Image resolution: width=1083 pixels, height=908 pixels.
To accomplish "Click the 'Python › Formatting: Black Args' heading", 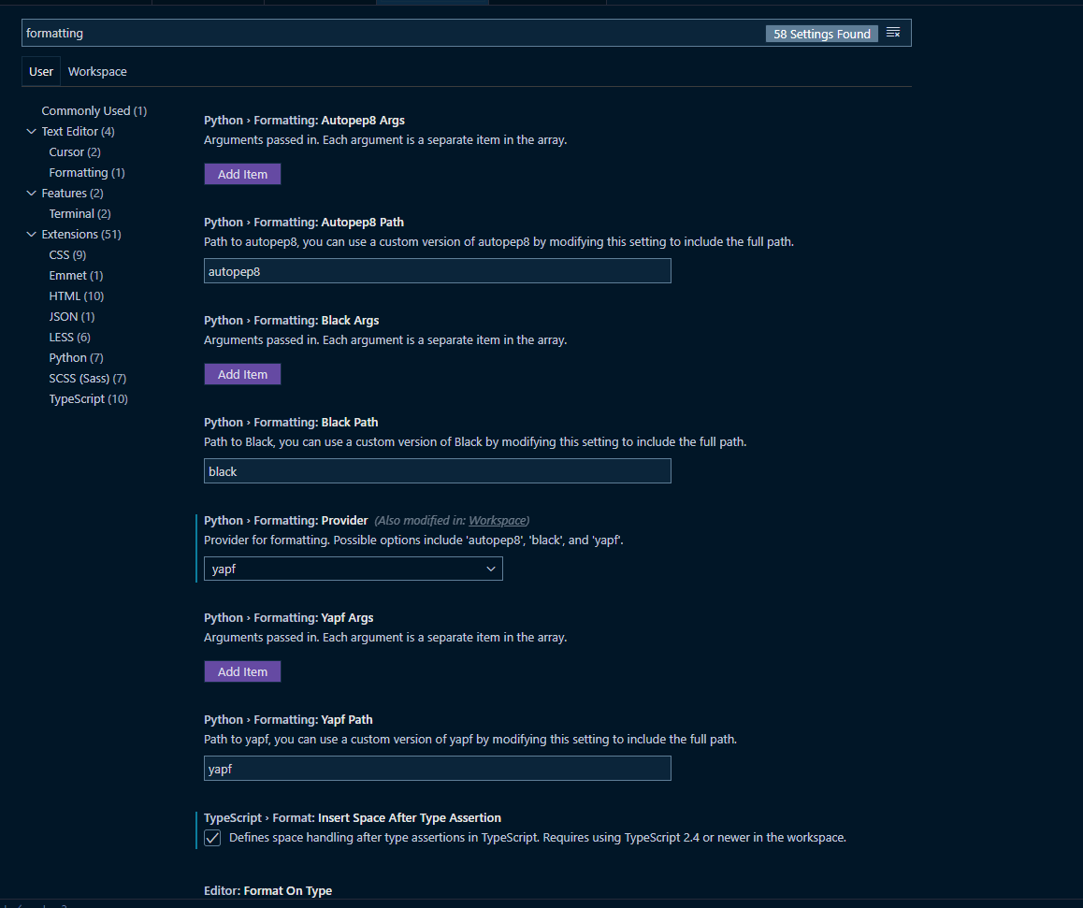I will (292, 321).
